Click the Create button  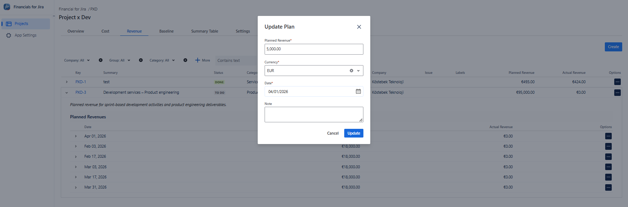pos(613,47)
